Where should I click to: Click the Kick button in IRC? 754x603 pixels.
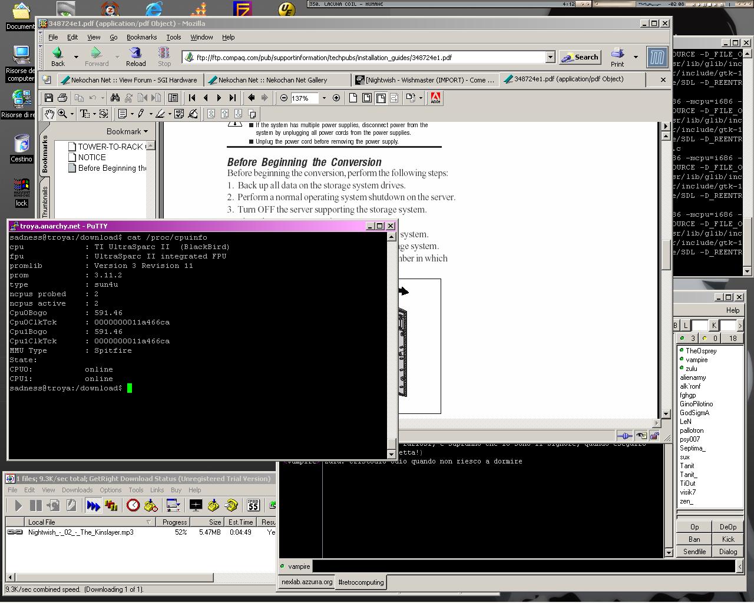point(728,539)
